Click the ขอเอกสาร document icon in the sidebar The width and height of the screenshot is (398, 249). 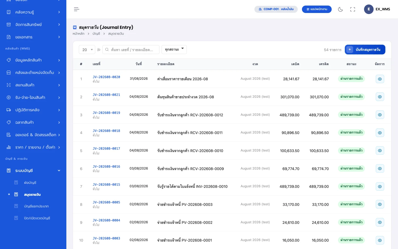point(9,37)
